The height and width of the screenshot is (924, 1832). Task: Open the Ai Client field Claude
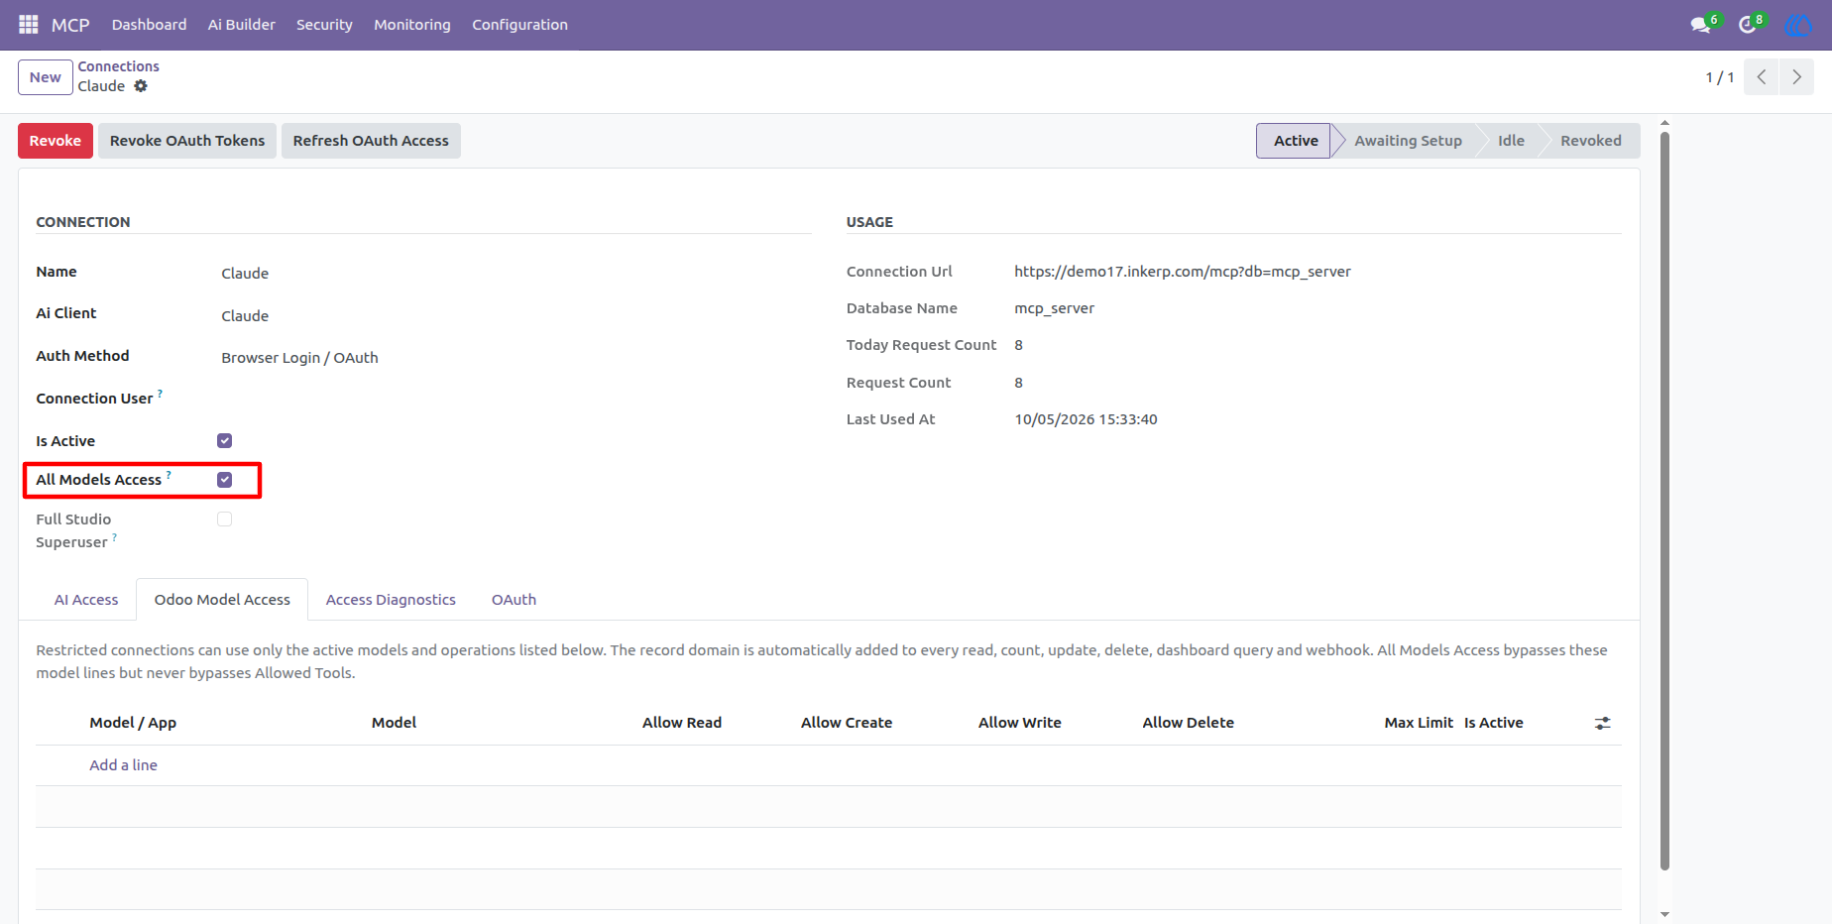pyautogui.click(x=245, y=316)
